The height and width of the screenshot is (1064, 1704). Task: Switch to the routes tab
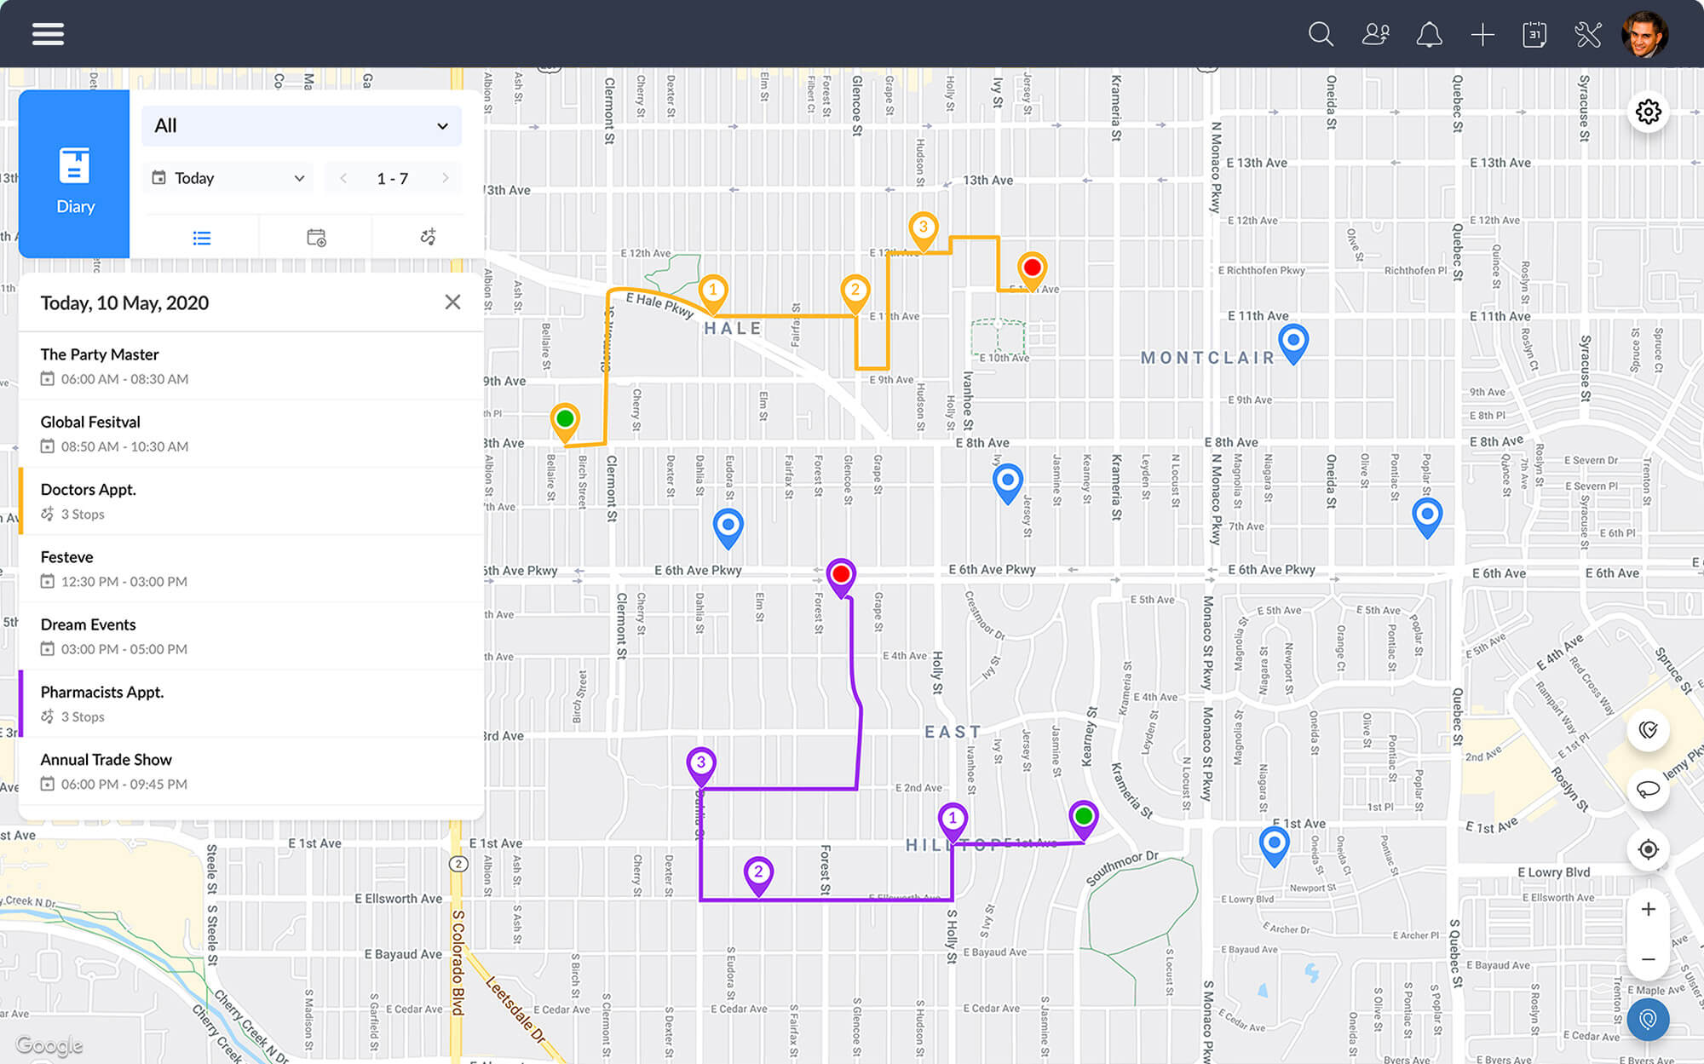pos(429,238)
